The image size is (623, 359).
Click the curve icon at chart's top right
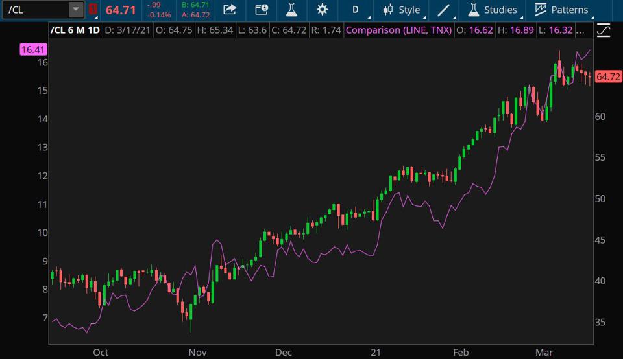click(604, 30)
